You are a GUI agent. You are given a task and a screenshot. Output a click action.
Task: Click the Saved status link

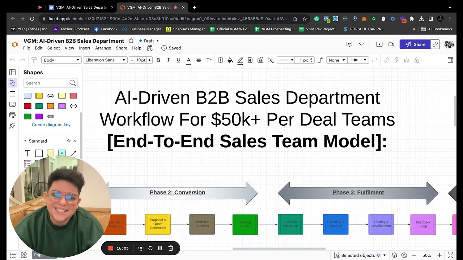(x=175, y=48)
